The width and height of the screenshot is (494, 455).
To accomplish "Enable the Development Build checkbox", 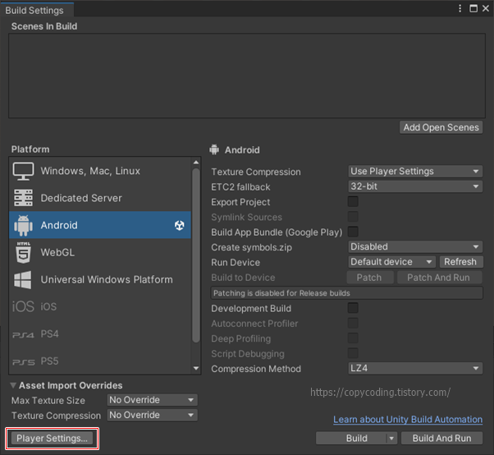I will [353, 308].
